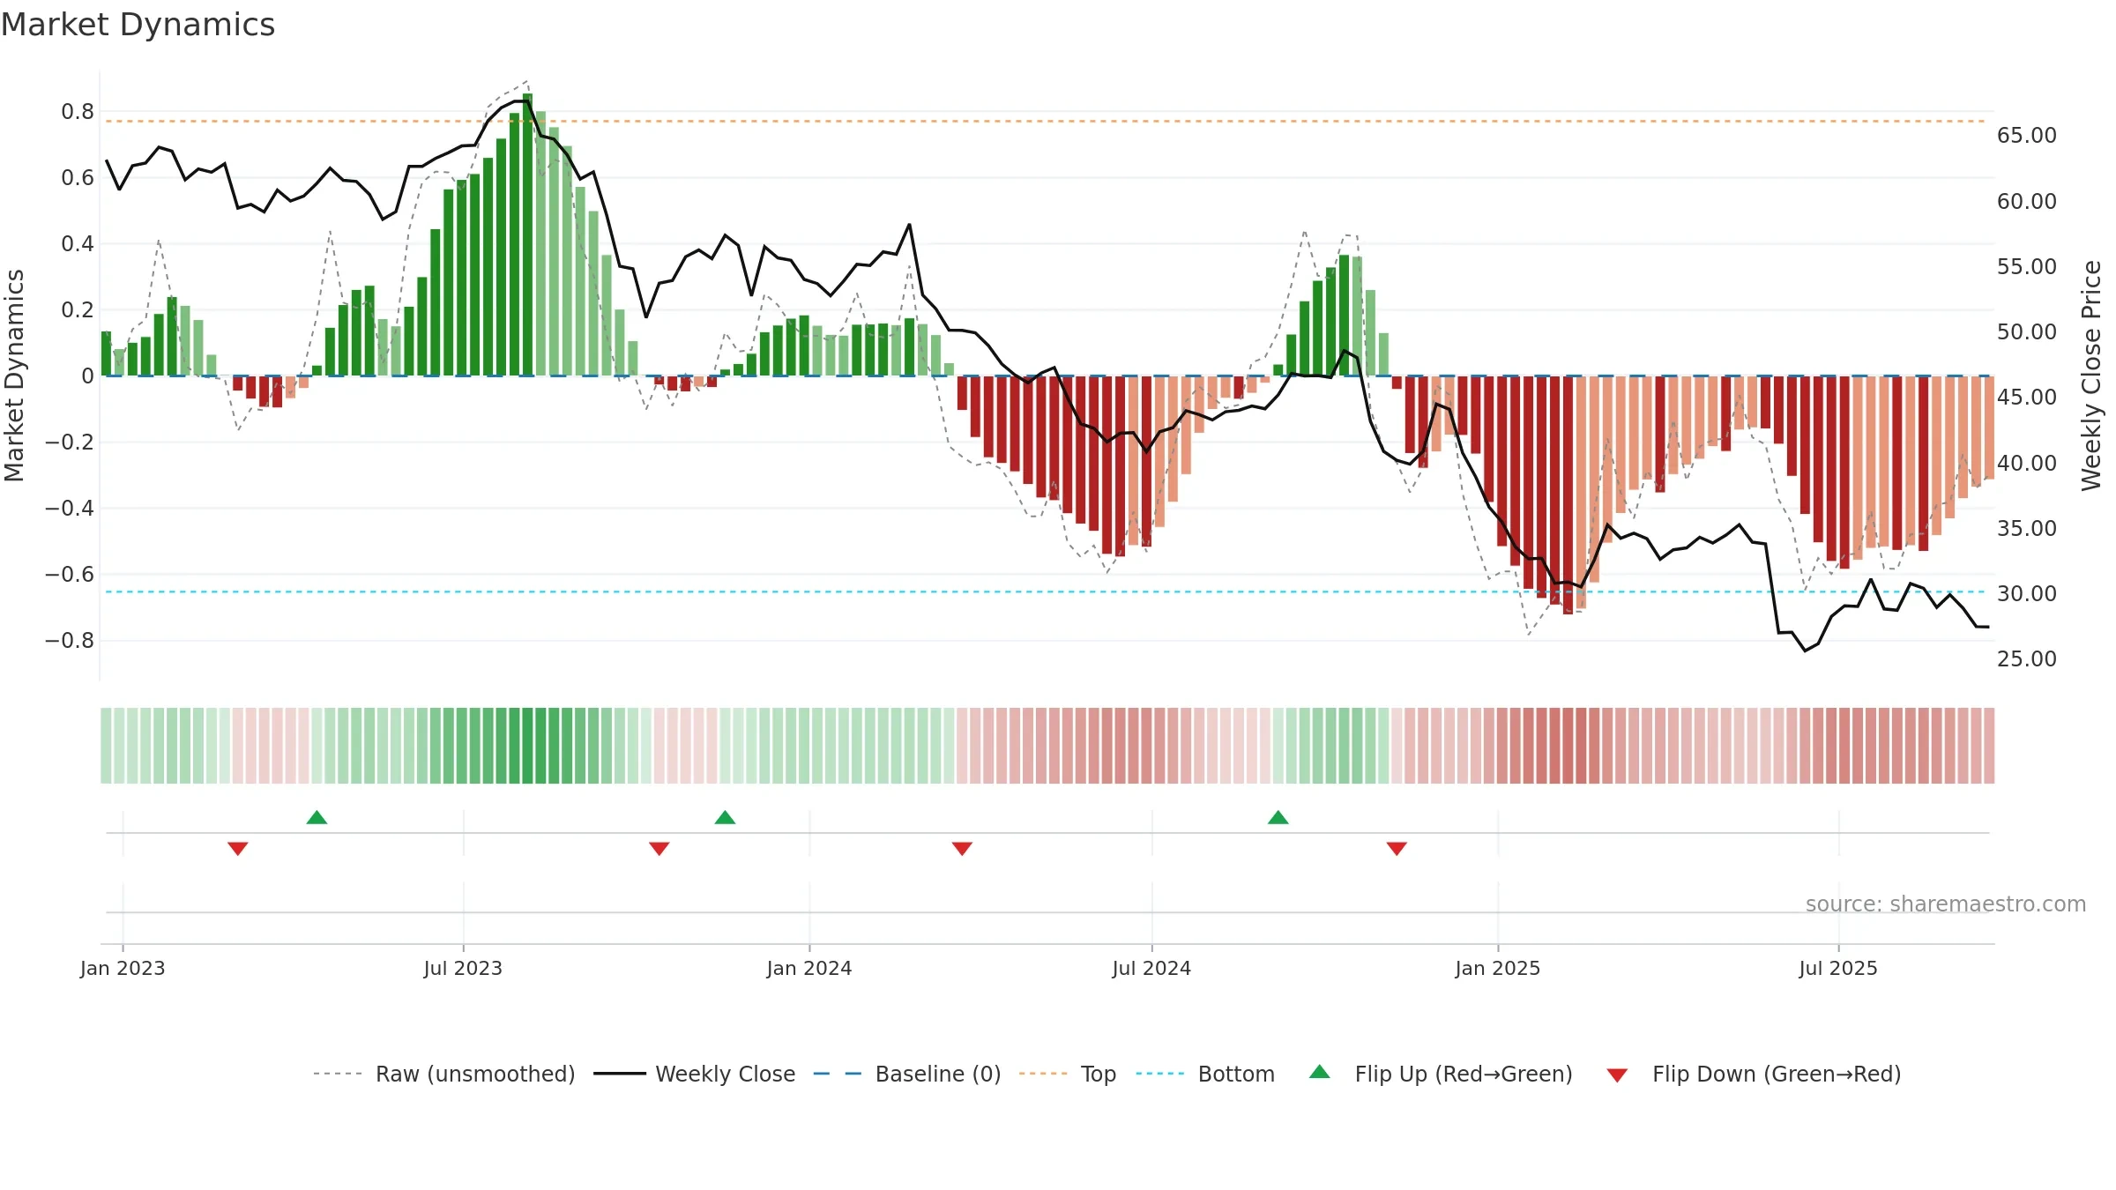Select the first red flip-down marker in early 2023
This screenshot has height=1190, width=2116.
[x=238, y=848]
